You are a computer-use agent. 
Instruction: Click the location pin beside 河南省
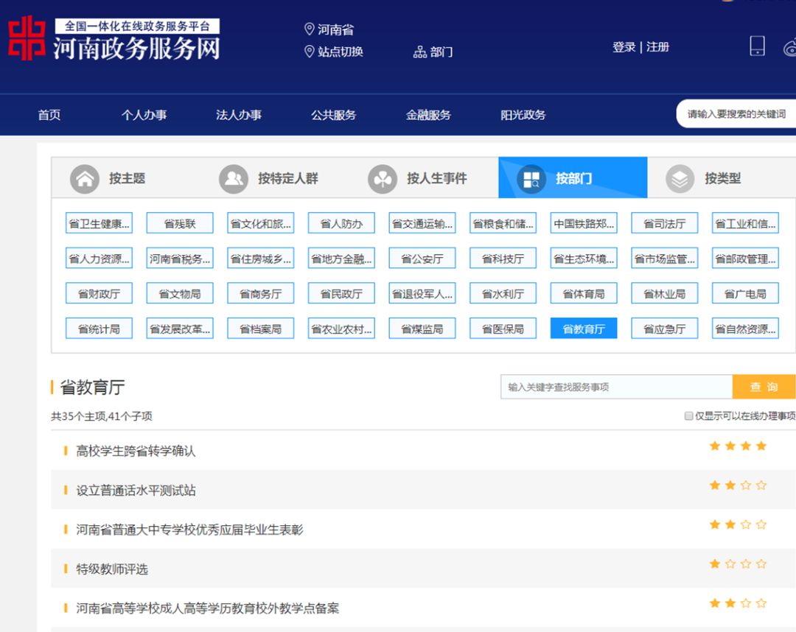point(309,29)
